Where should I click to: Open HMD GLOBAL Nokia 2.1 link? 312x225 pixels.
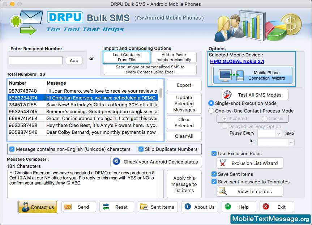(237, 61)
